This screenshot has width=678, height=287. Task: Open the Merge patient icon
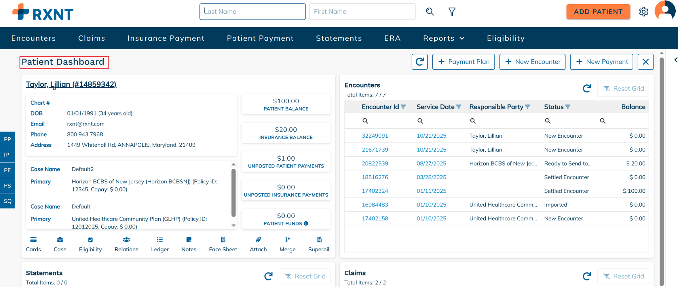point(287,240)
